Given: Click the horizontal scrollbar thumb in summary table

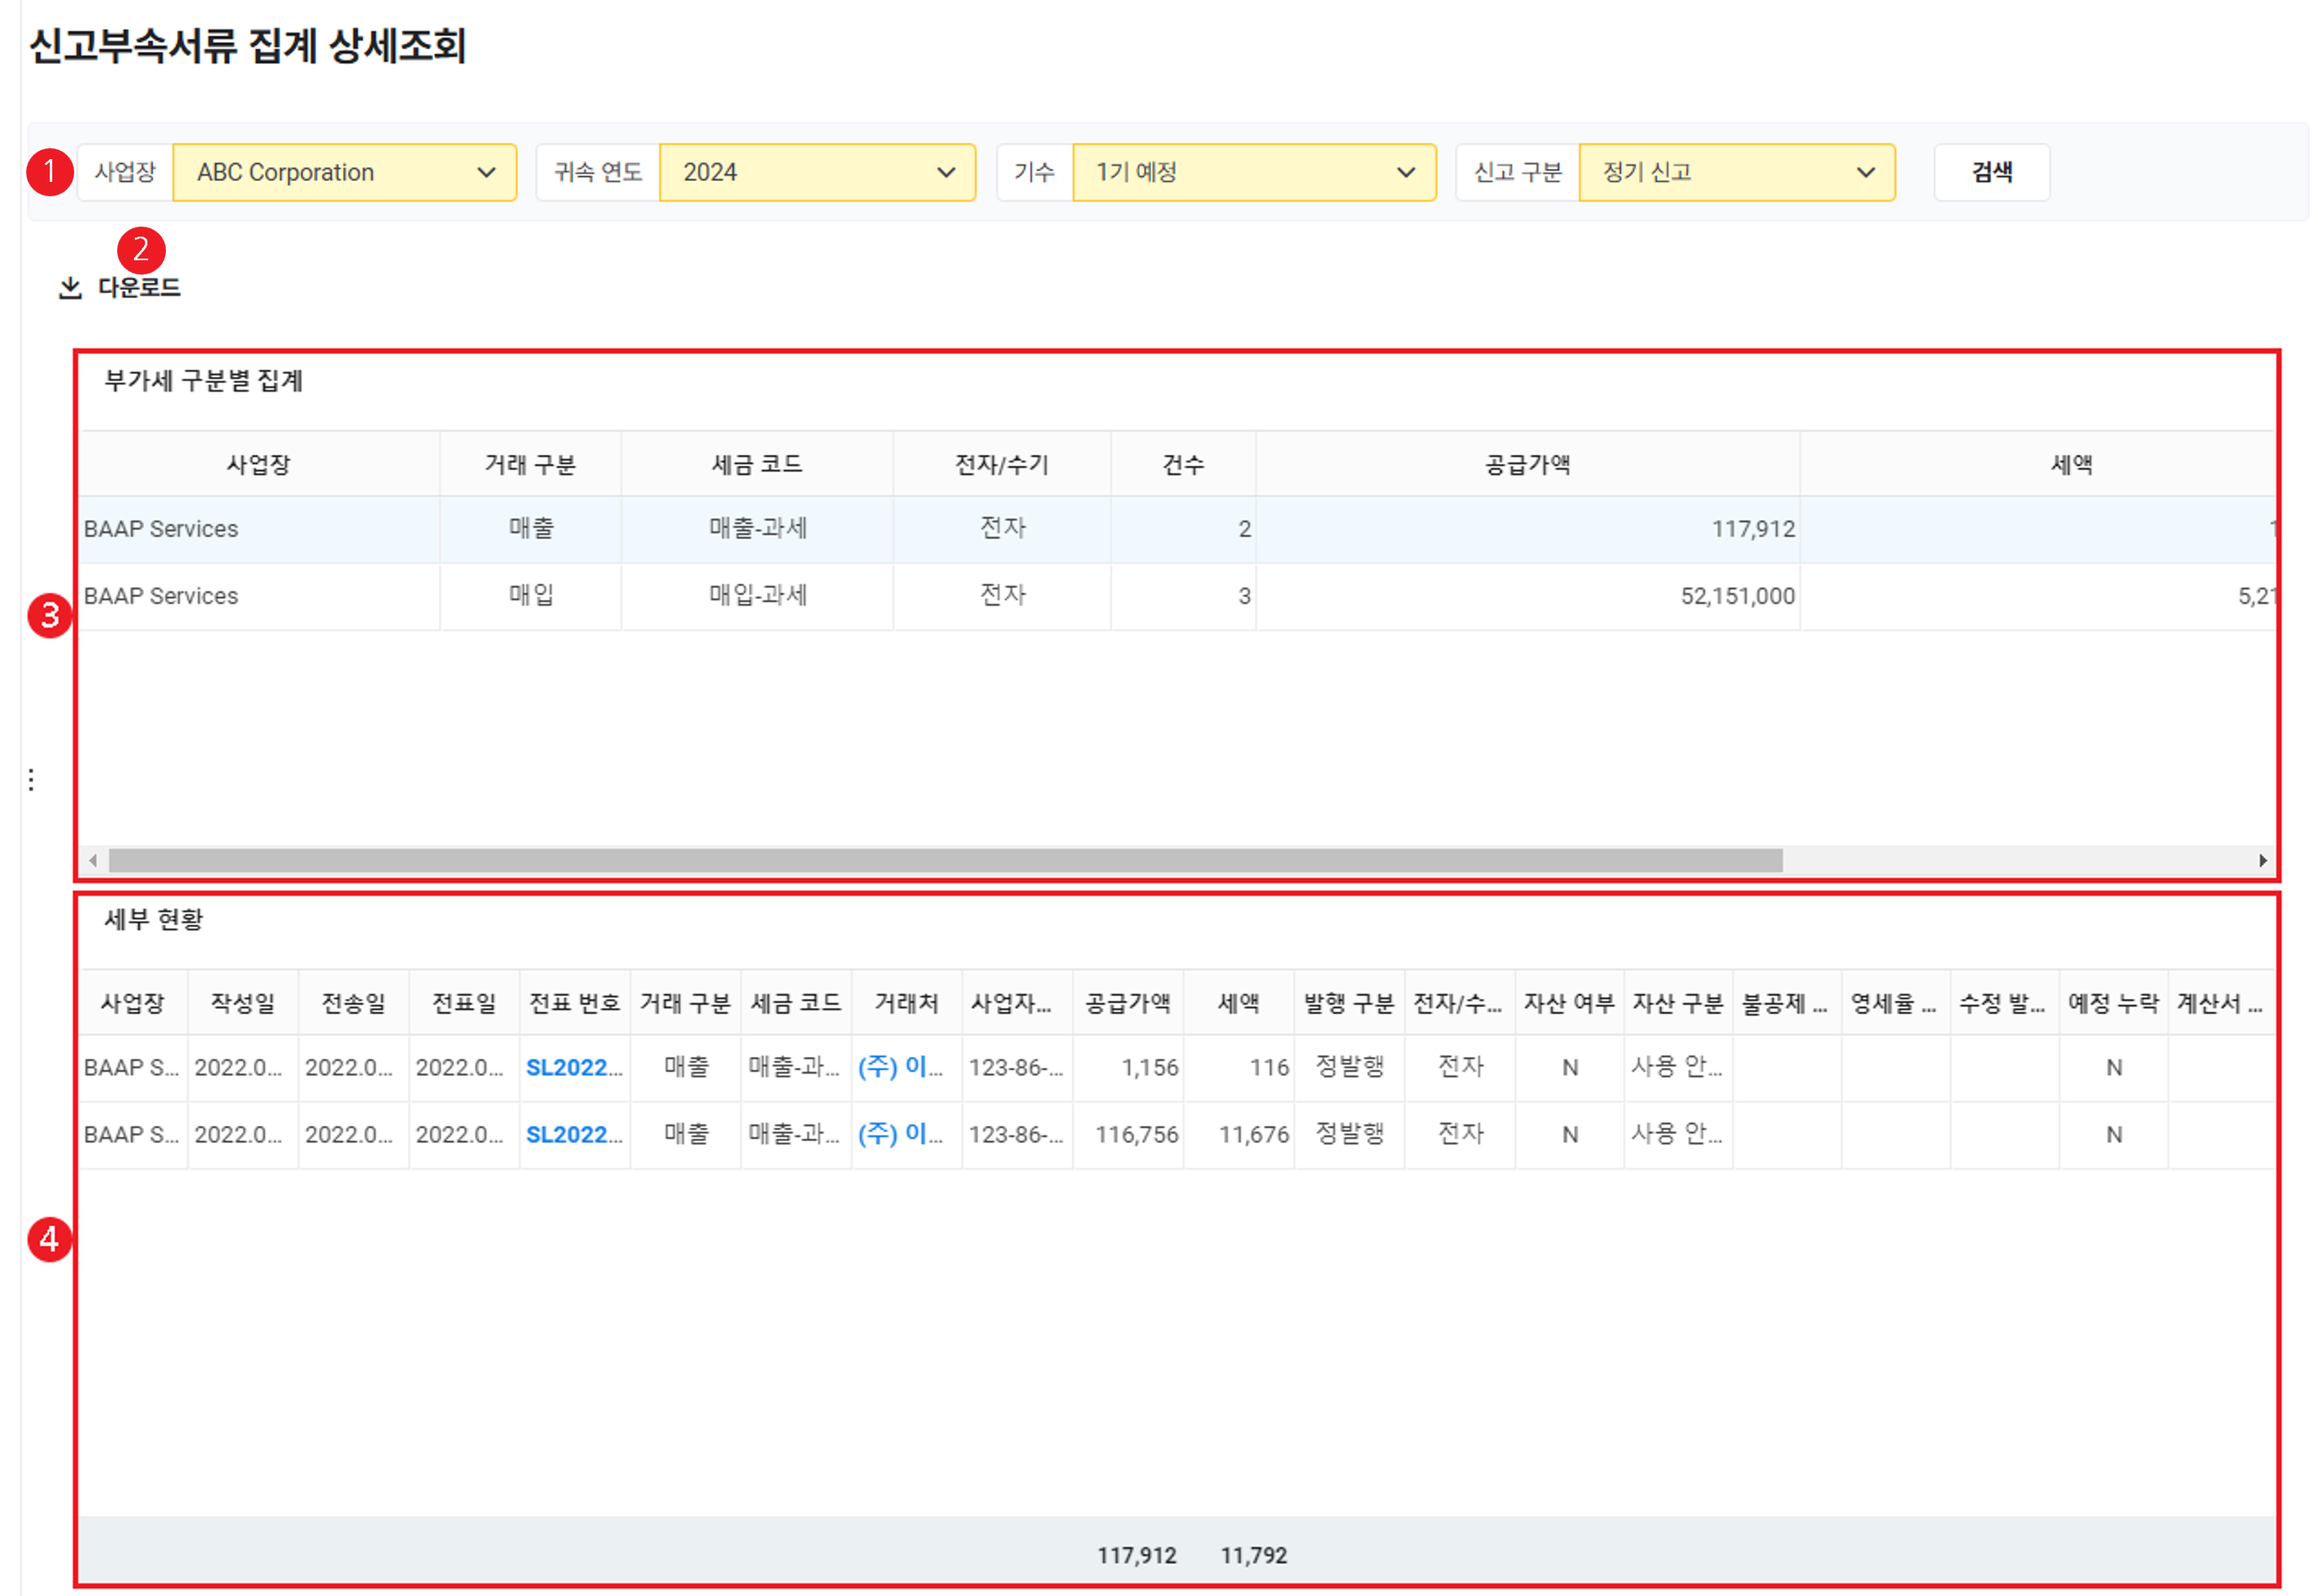Looking at the screenshot, I should pyautogui.click(x=945, y=861).
